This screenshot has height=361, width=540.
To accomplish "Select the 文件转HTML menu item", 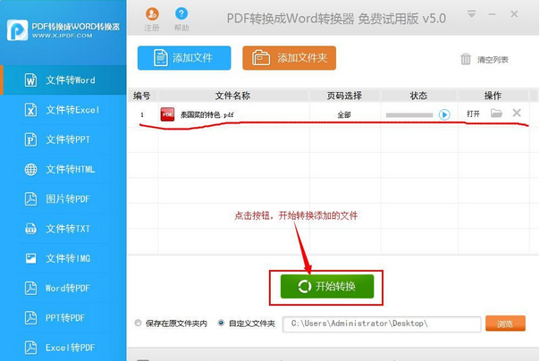I will click(x=63, y=169).
